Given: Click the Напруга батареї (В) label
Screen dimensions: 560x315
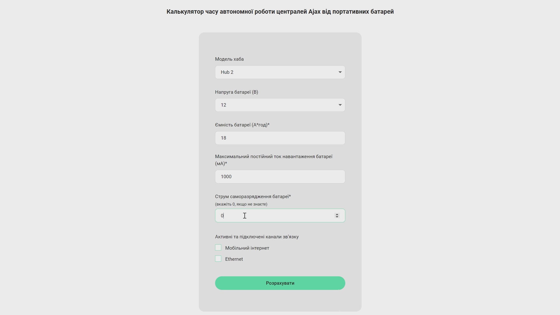Looking at the screenshot, I should 237,92.
